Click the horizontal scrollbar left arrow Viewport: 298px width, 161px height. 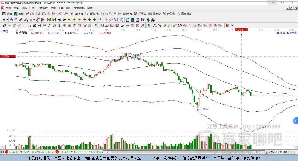(108, 152)
